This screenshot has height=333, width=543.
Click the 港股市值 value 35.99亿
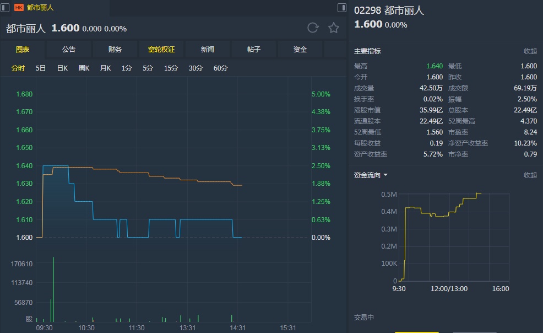[431, 110]
